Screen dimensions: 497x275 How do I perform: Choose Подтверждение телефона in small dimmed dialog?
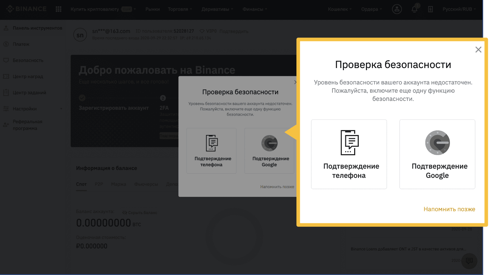[212, 151]
